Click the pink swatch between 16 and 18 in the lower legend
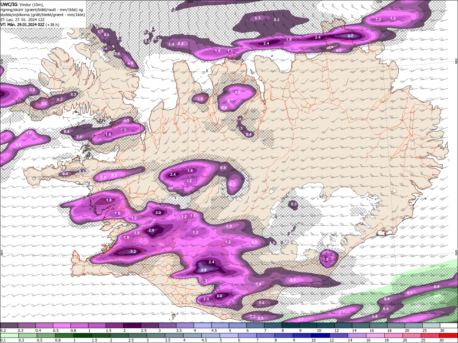This screenshot has height=343, width=458. (x=375, y=335)
